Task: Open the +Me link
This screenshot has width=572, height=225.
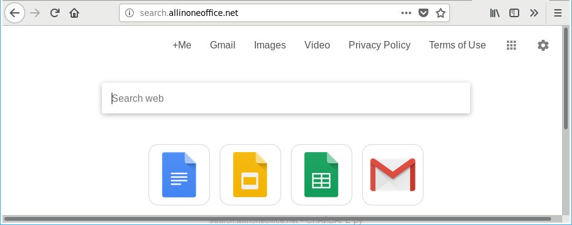Action: (x=182, y=45)
